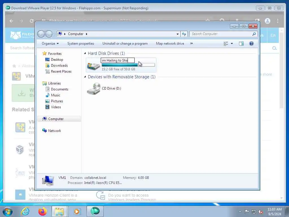Show hidden tray icons arrow
289x217 pixels.
tap(240, 212)
